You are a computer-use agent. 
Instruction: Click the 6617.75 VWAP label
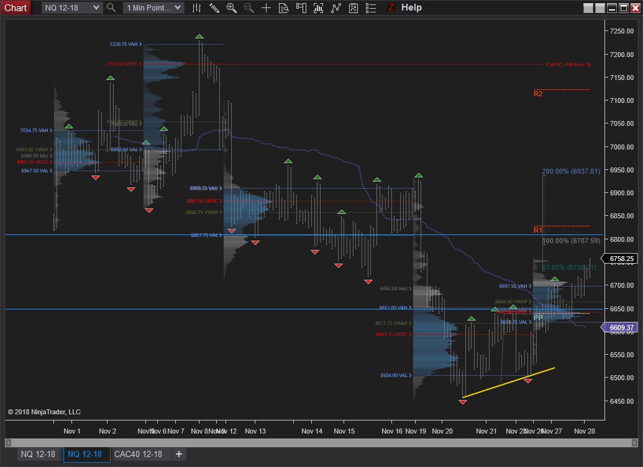pyautogui.click(x=393, y=323)
